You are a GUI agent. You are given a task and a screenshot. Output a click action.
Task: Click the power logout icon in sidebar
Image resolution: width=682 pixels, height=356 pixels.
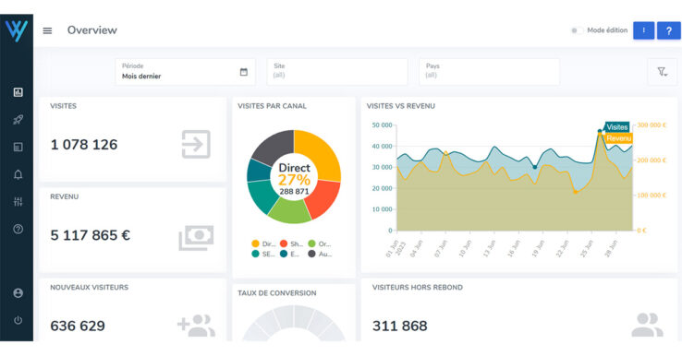coord(18,320)
